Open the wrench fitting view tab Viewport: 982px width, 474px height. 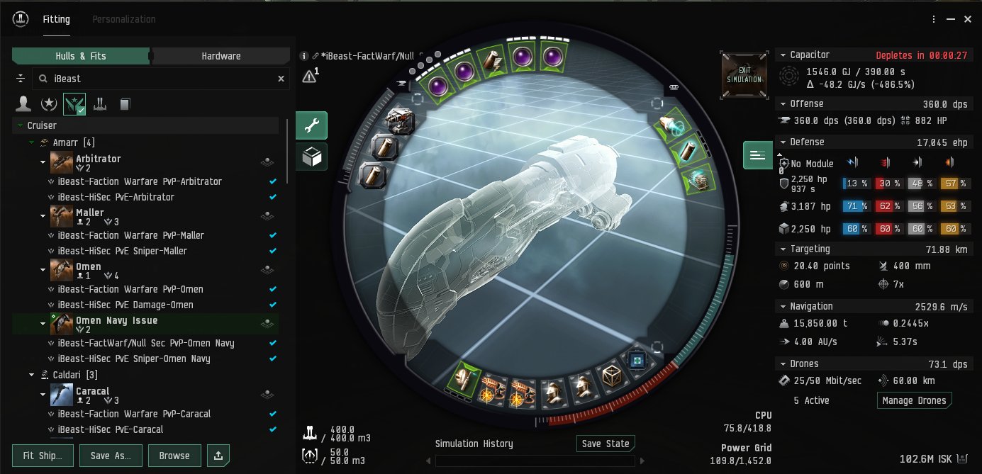(x=311, y=126)
